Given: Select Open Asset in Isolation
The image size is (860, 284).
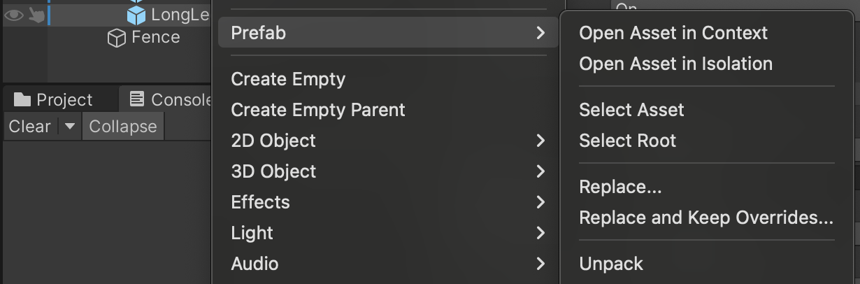Looking at the screenshot, I should 675,64.
